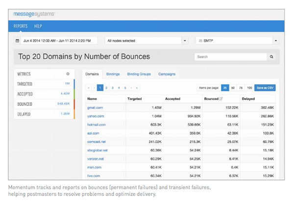Focus the Search input field
The height and width of the screenshot is (202, 294).
pyautogui.click(x=231, y=57)
